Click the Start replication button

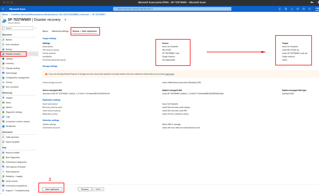click(x=52, y=189)
